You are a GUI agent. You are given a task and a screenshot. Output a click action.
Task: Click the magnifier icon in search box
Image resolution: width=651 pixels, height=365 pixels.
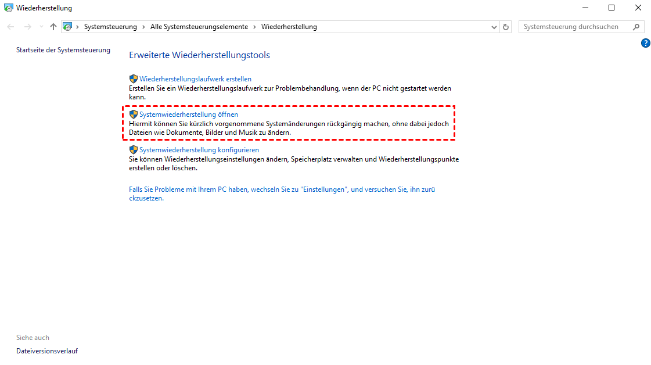(x=636, y=27)
